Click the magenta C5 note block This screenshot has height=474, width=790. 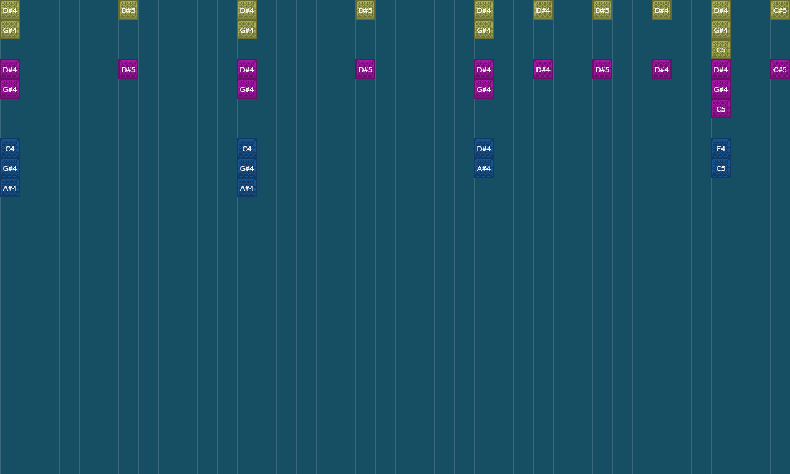click(721, 109)
